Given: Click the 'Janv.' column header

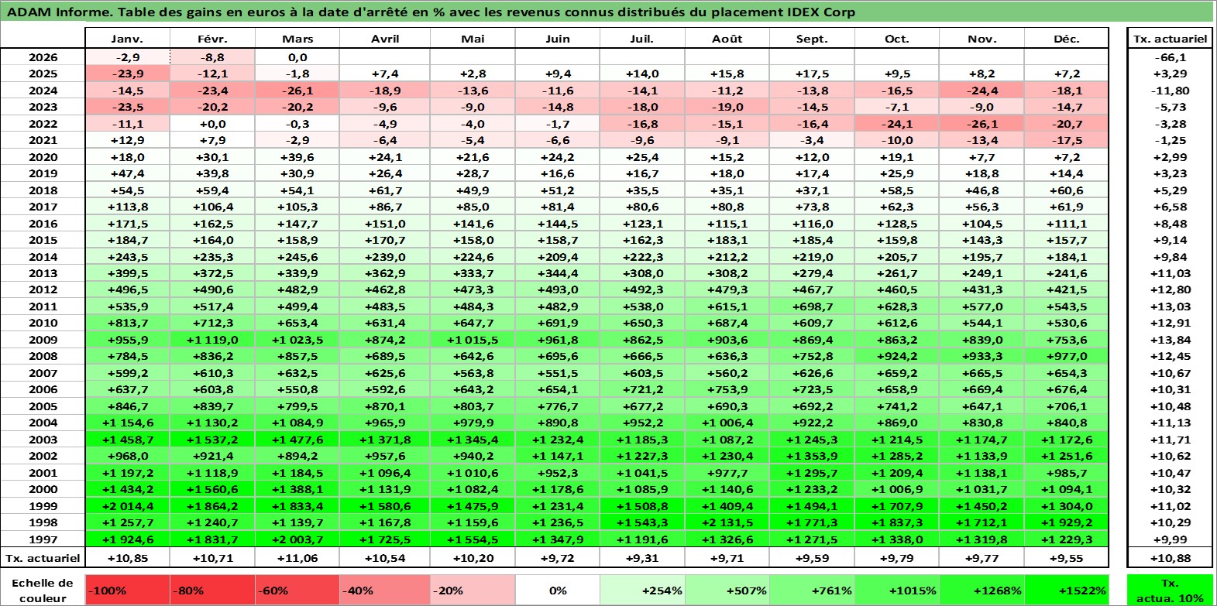Looking at the screenshot, I should click(x=127, y=39).
